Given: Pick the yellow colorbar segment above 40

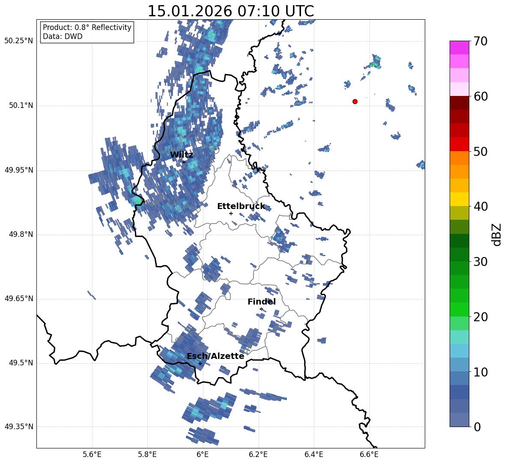Looking at the screenshot, I should (x=459, y=199).
